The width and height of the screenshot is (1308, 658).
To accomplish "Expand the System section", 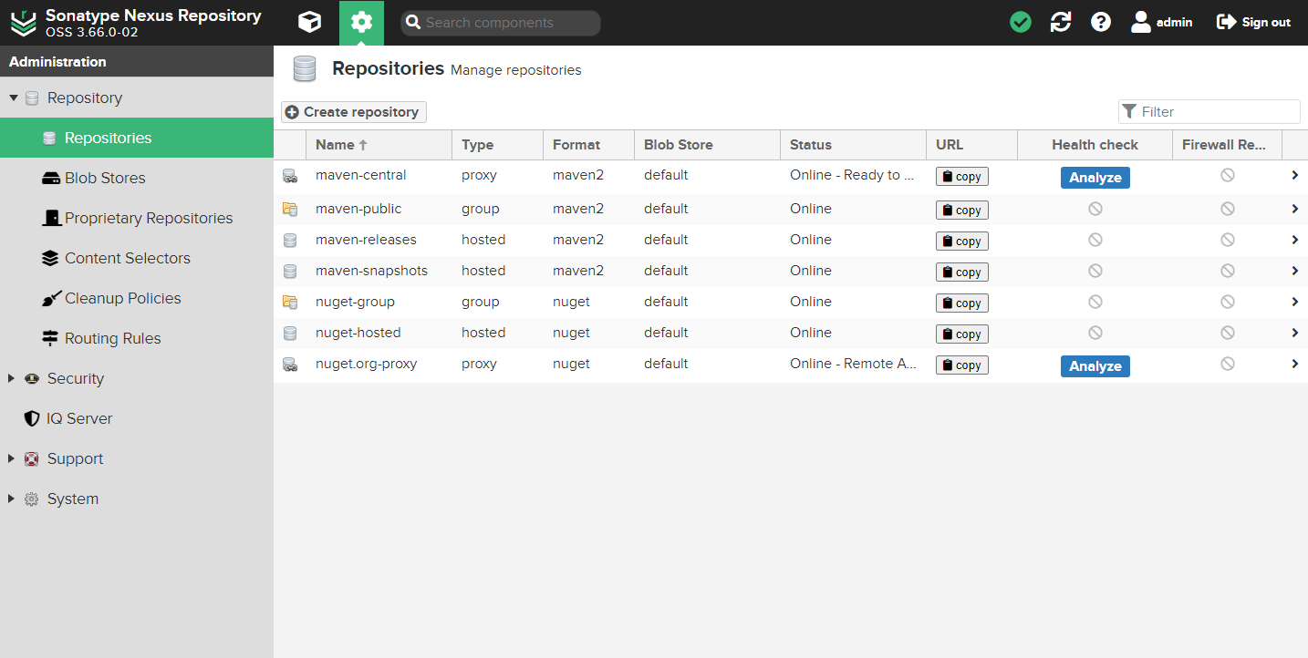I will pos(12,499).
